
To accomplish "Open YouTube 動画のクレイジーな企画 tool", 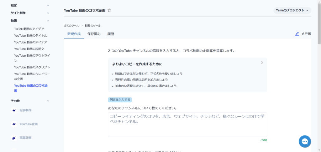I will 32,76.
